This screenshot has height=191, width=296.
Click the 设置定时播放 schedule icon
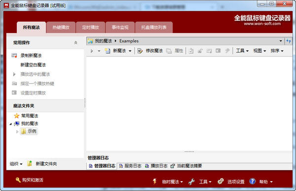coord(14,93)
